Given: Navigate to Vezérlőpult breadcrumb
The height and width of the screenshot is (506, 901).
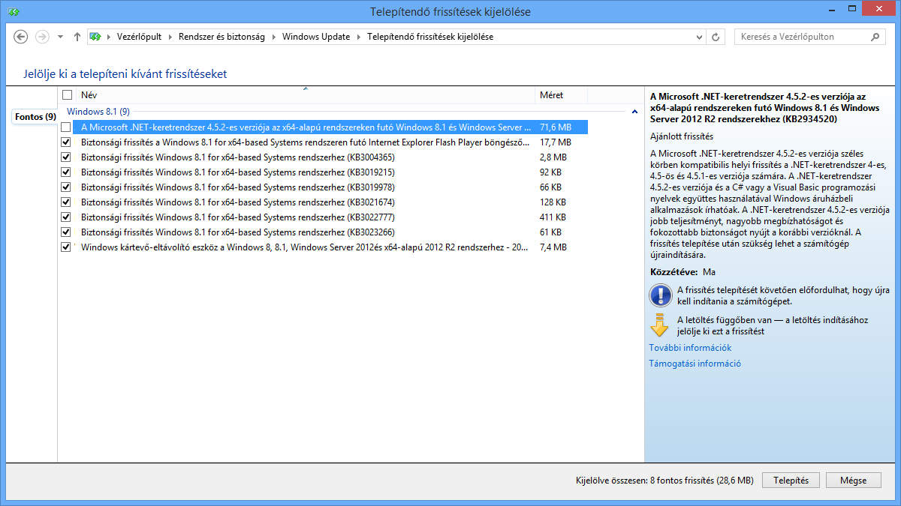Looking at the screenshot, I should click(139, 37).
